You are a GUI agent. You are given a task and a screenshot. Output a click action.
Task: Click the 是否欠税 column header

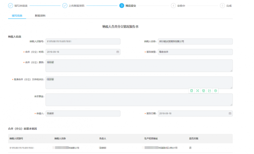click(194, 139)
